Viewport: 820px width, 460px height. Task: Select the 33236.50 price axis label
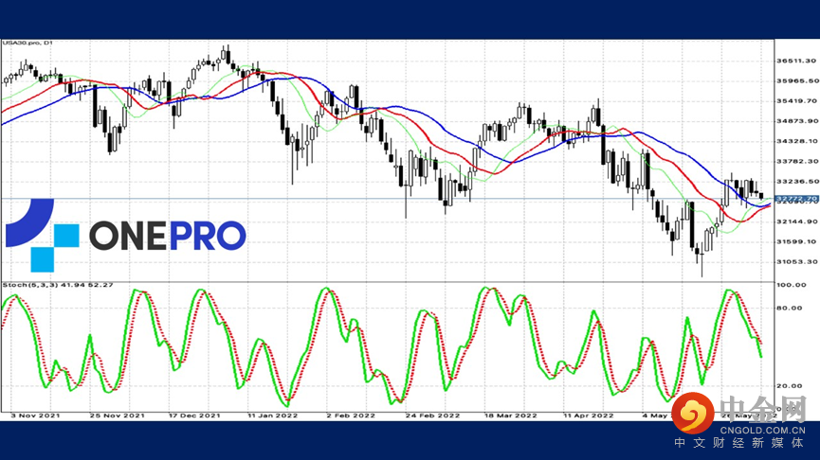coord(797,181)
